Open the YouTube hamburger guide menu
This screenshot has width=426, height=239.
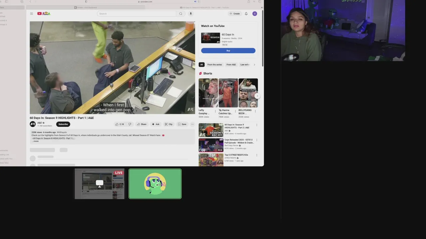point(31,14)
